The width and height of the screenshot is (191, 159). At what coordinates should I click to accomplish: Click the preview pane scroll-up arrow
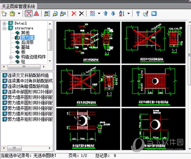coord(190,22)
